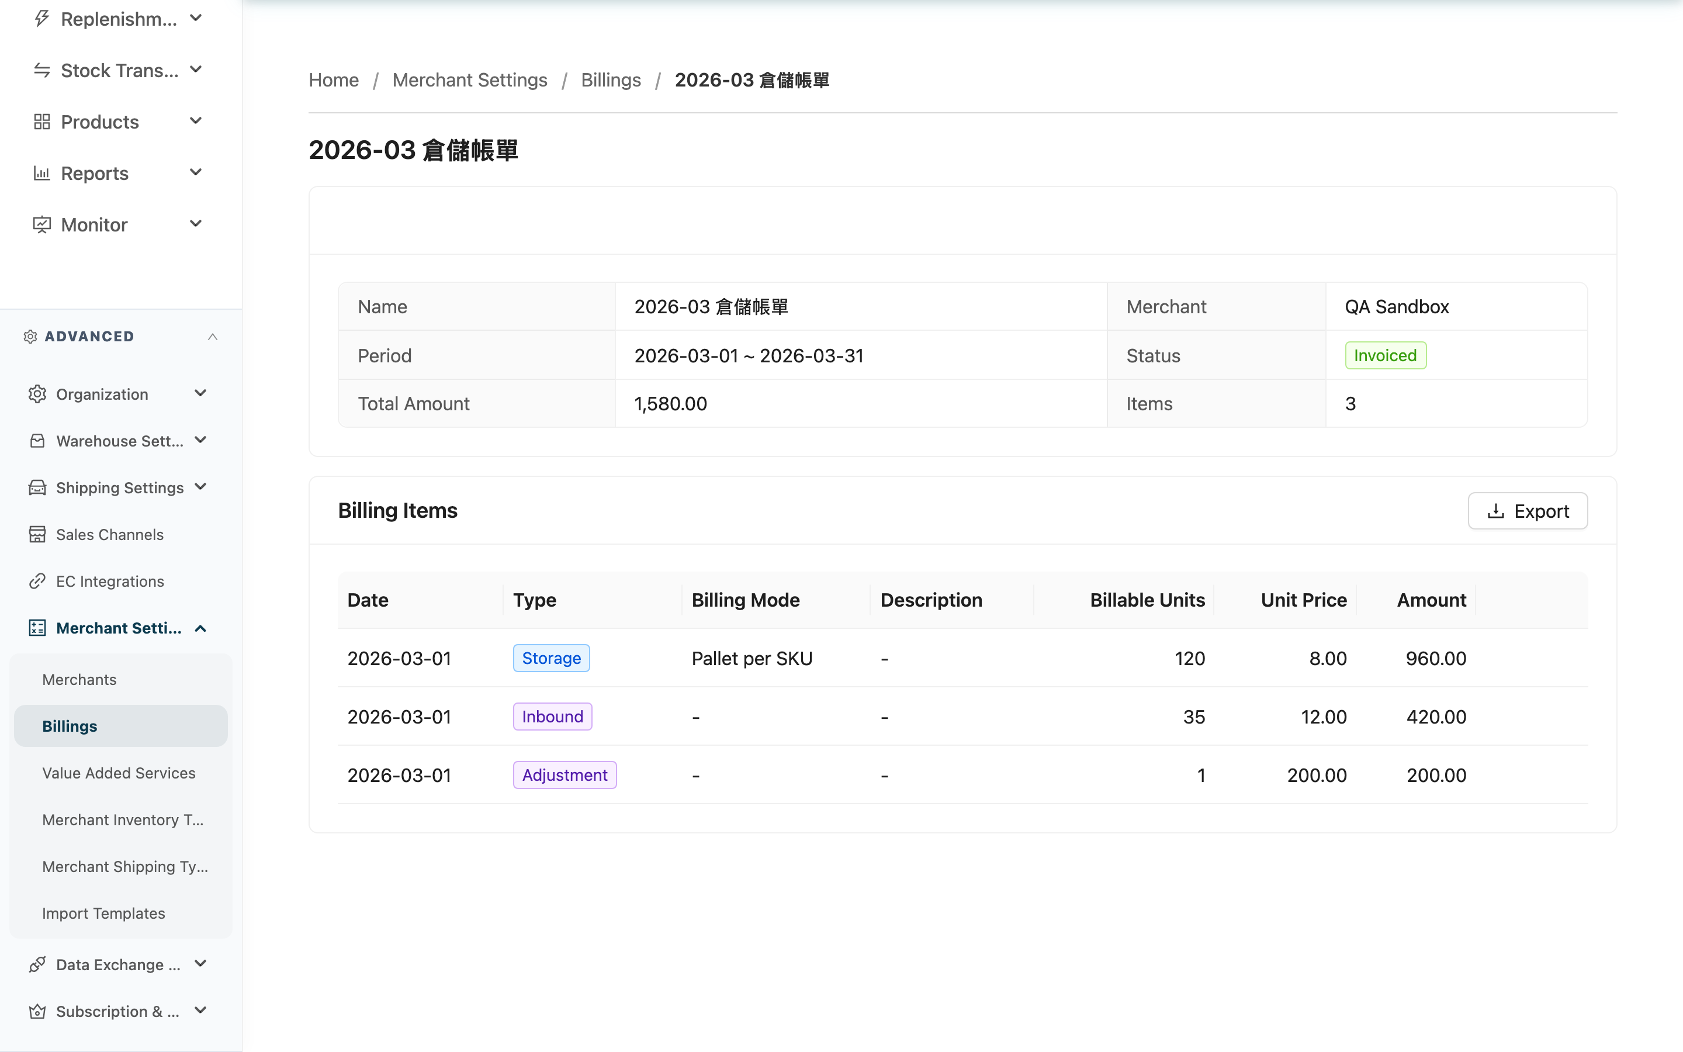1683x1052 pixels.
Task: Open Import Templates item
Action: coord(121,913)
